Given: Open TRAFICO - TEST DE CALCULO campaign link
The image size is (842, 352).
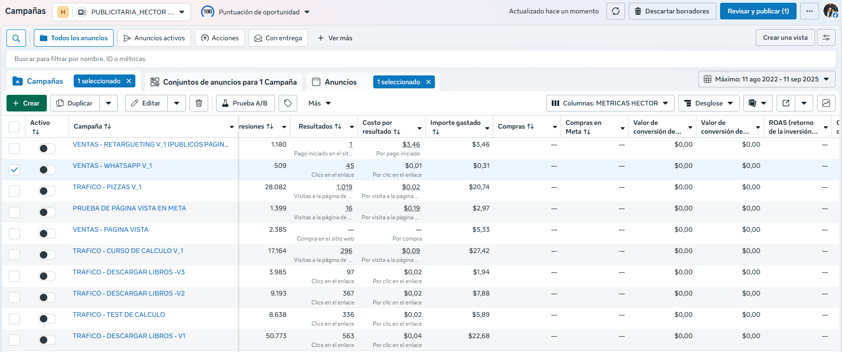Looking at the screenshot, I should 119,315.
